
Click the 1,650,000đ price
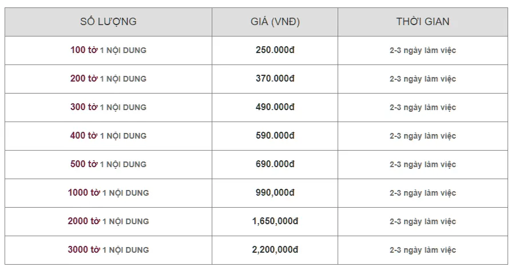click(275, 221)
